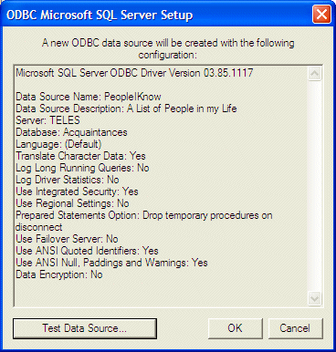Image resolution: width=336 pixels, height=352 pixels.
Task: Click the Data Encryption: No line
Action: pos(59,274)
